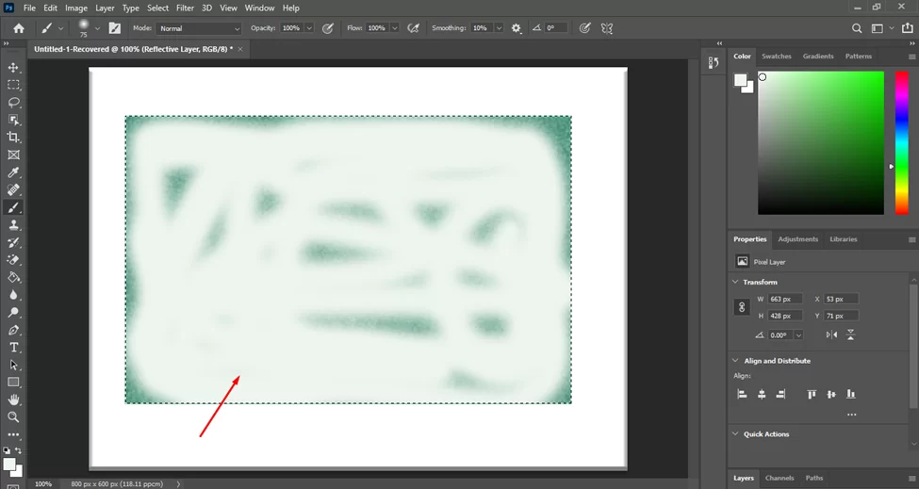Select the Horizontal Type tool
Screen dimensions: 919x489
pyautogui.click(x=13, y=348)
